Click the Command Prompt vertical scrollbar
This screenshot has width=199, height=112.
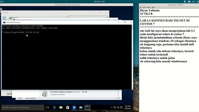[x=132, y=57]
